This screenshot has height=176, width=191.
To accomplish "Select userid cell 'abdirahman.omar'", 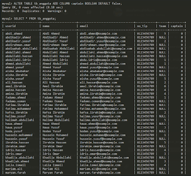I will (x=18, y=45).
